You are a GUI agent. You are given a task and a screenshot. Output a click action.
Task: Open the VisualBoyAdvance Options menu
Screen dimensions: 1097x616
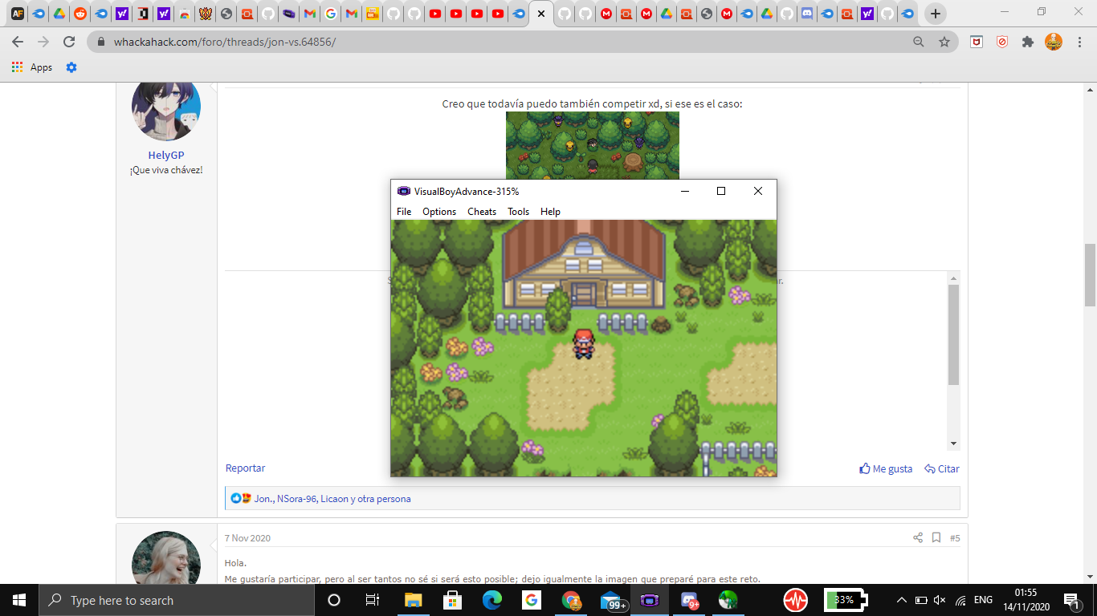pyautogui.click(x=439, y=212)
